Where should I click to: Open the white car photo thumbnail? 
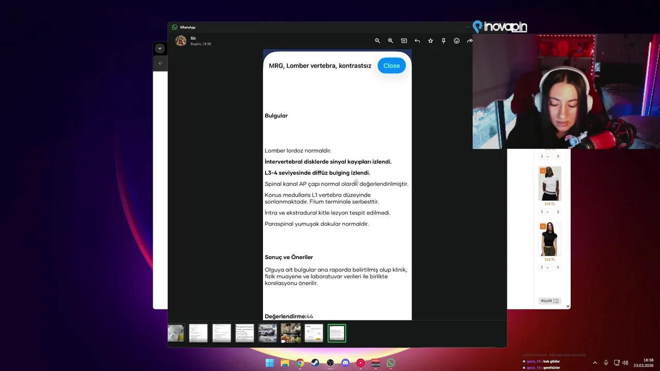click(268, 333)
